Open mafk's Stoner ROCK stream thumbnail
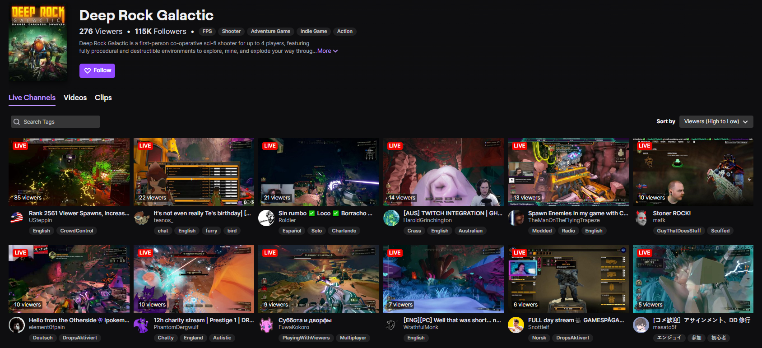Image resolution: width=762 pixels, height=348 pixels. [693, 172]
